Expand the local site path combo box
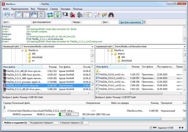Image resolution: width=188 pixels, height=132 pixels. (92, 47)
